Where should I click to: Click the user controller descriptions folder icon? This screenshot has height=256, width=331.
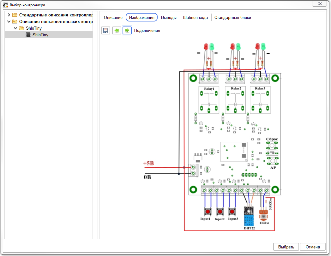point(15,21)
